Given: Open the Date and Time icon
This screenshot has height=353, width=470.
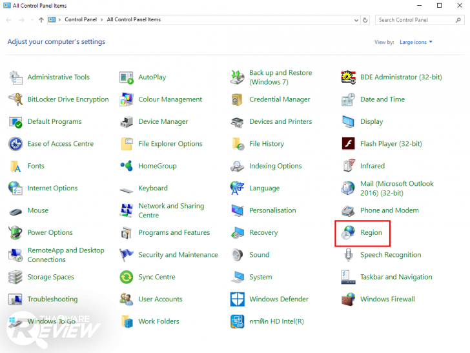Looking at the screenshot, I should tap(349, 99).
